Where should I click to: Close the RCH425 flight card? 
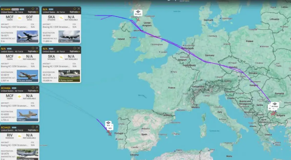pyautogui.click(x=37, y=127)
